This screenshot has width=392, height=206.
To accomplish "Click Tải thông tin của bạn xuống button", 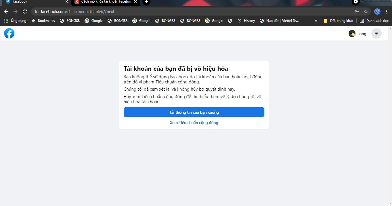I will click(194, 112).
